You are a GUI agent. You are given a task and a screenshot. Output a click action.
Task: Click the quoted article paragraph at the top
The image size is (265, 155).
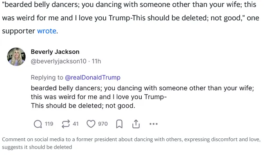tap(131, 17)
